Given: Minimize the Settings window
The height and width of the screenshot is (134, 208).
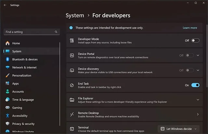Looking at the screenshot, I should 188,3.
